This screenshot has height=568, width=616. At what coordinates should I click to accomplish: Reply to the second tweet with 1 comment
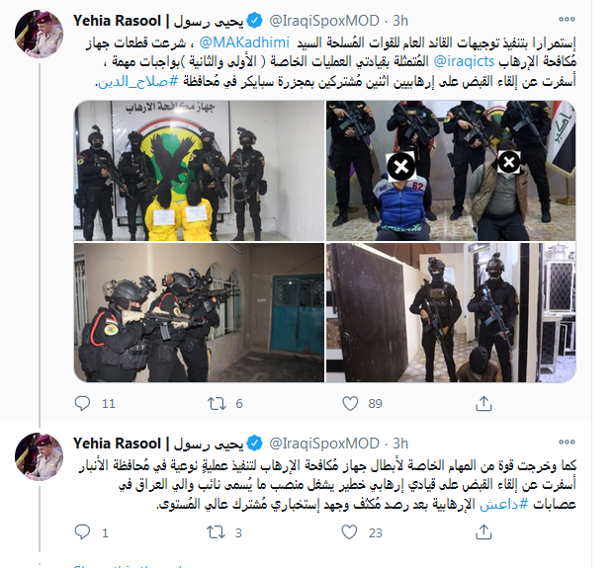82,531
